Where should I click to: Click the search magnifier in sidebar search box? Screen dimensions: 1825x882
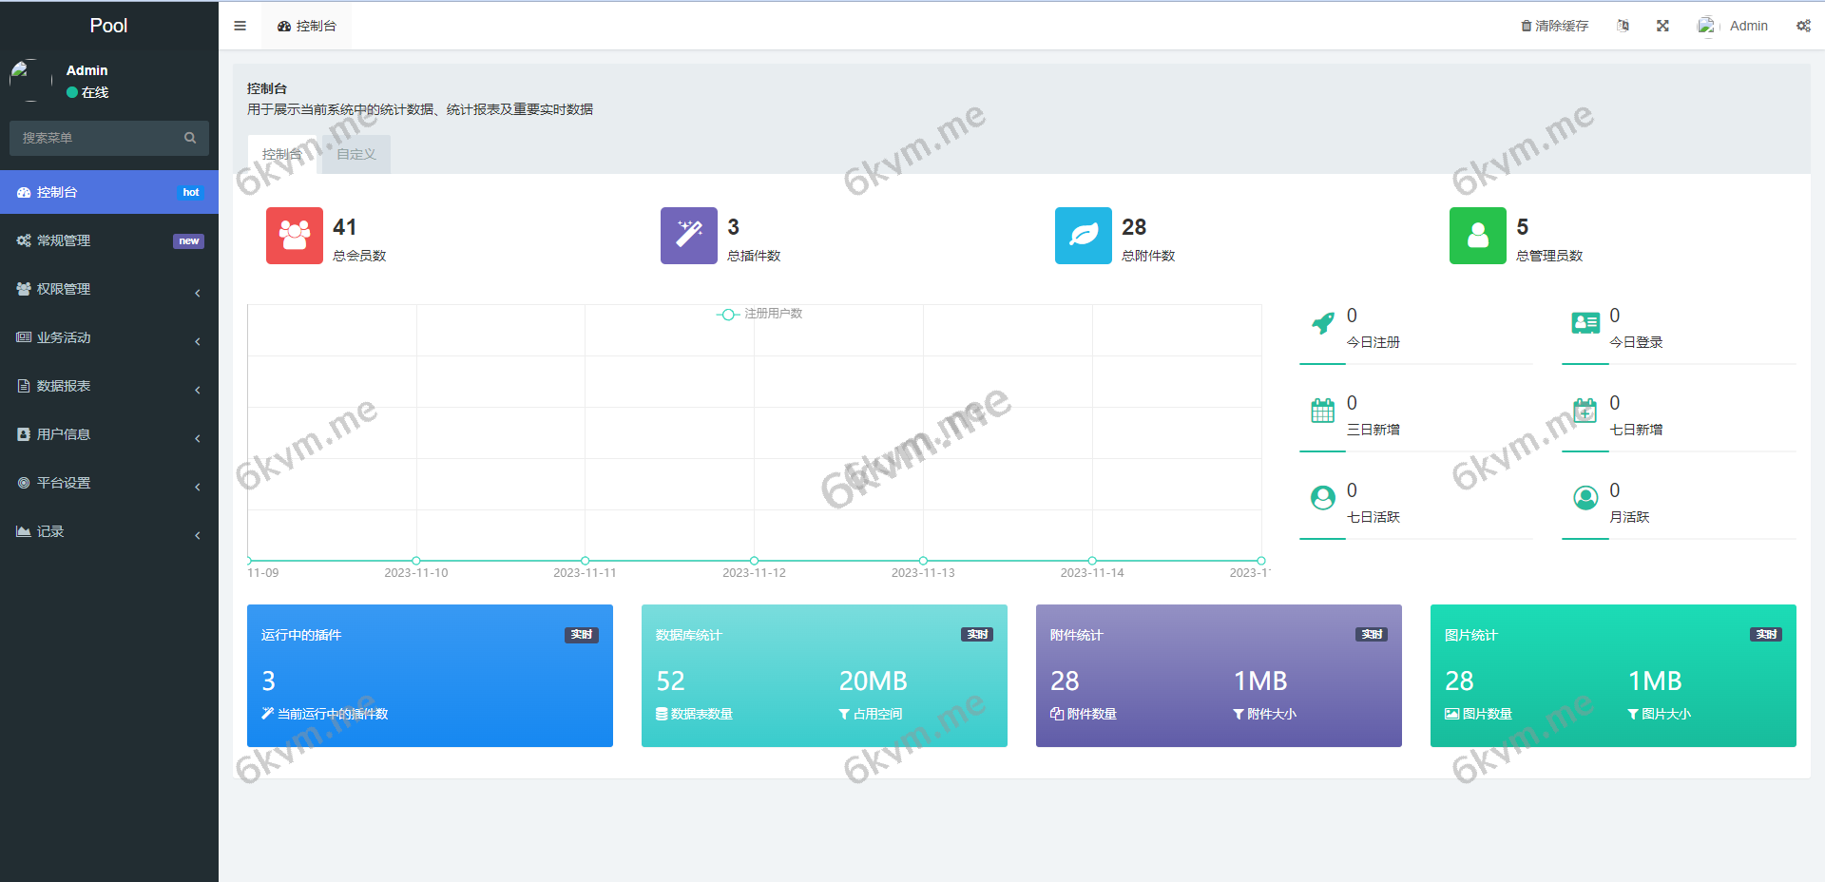pos(190,138)
